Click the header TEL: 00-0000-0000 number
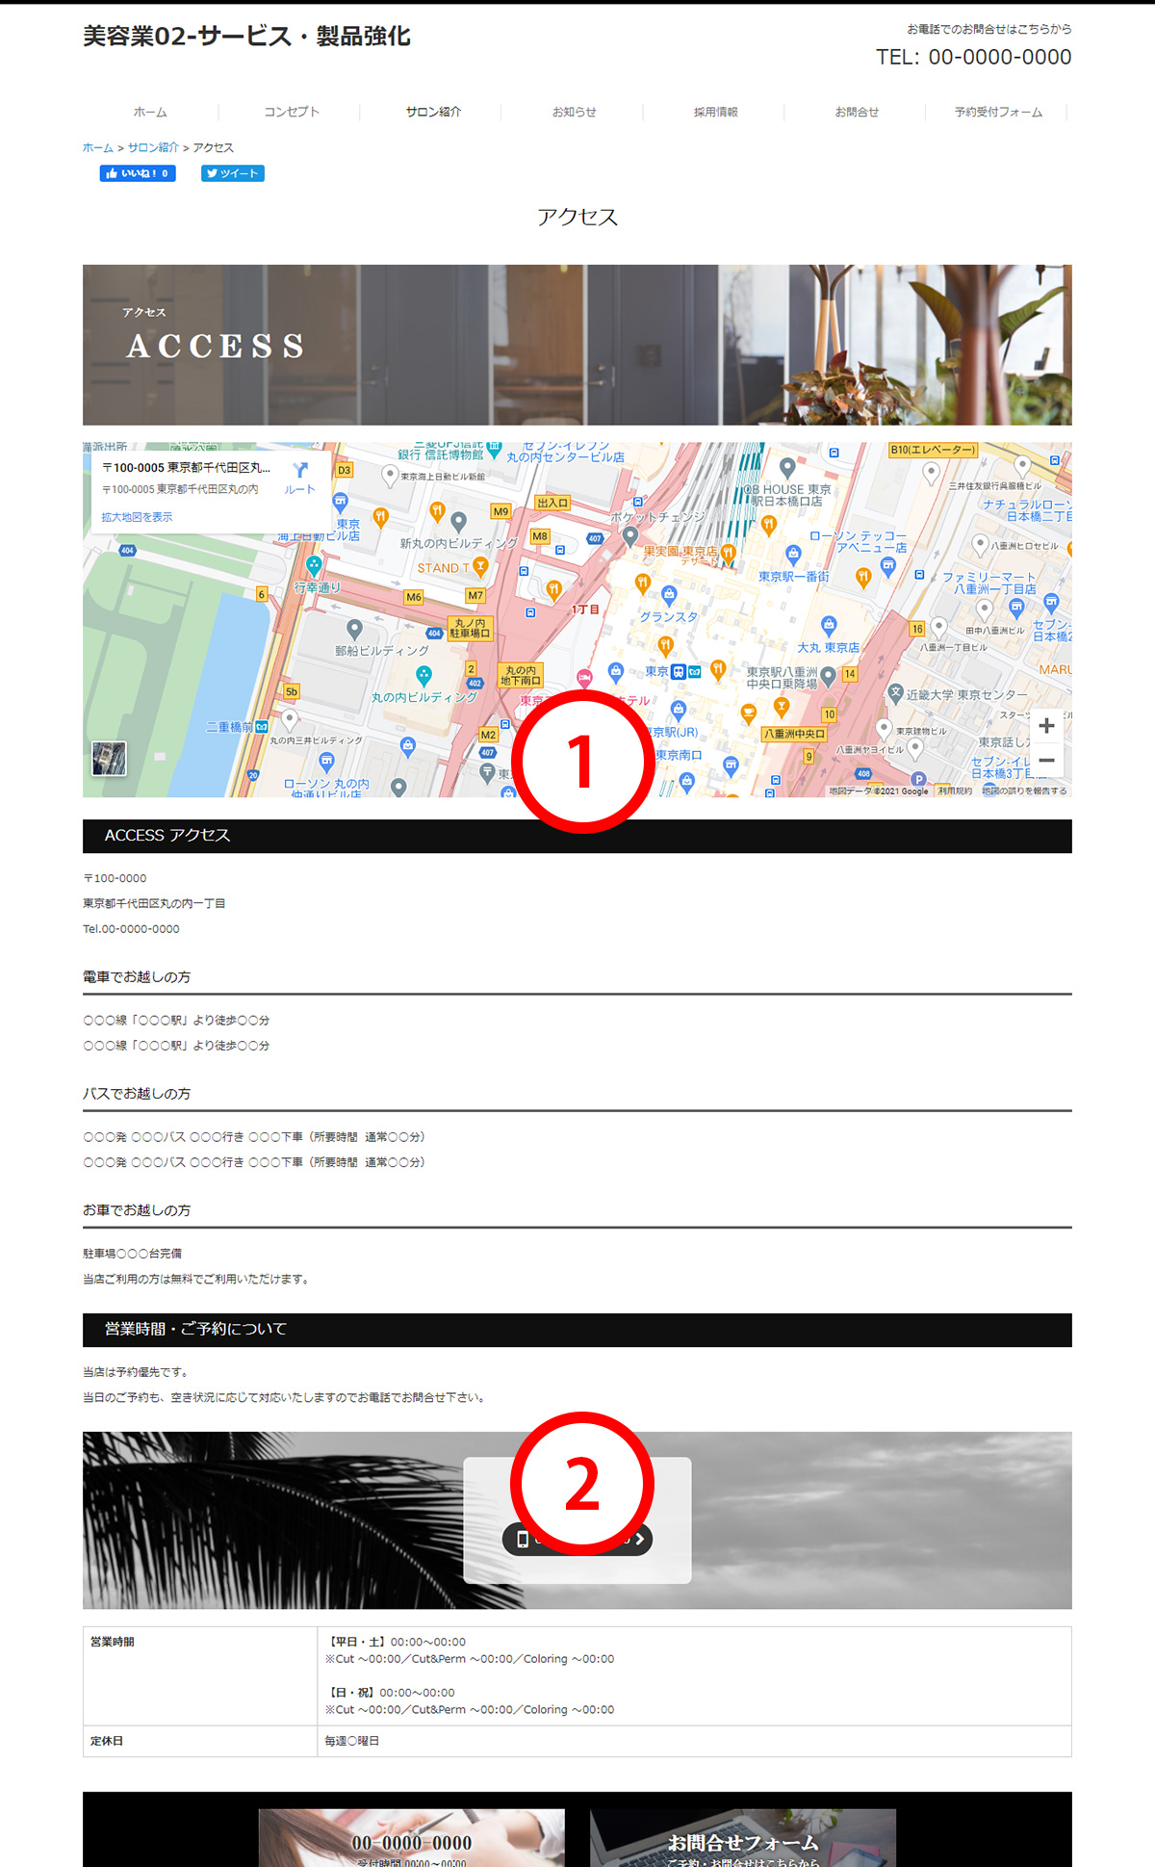Viewport: 1155px width, 1867px height. pyautogui.click(x=973, y=57)
